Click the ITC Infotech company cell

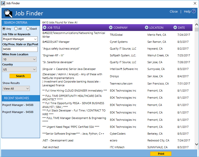tap(117, 147)
